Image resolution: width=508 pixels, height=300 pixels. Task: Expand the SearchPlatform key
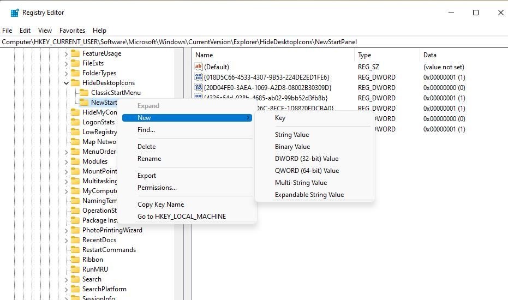pyautogui.click(x=66, y=289)
